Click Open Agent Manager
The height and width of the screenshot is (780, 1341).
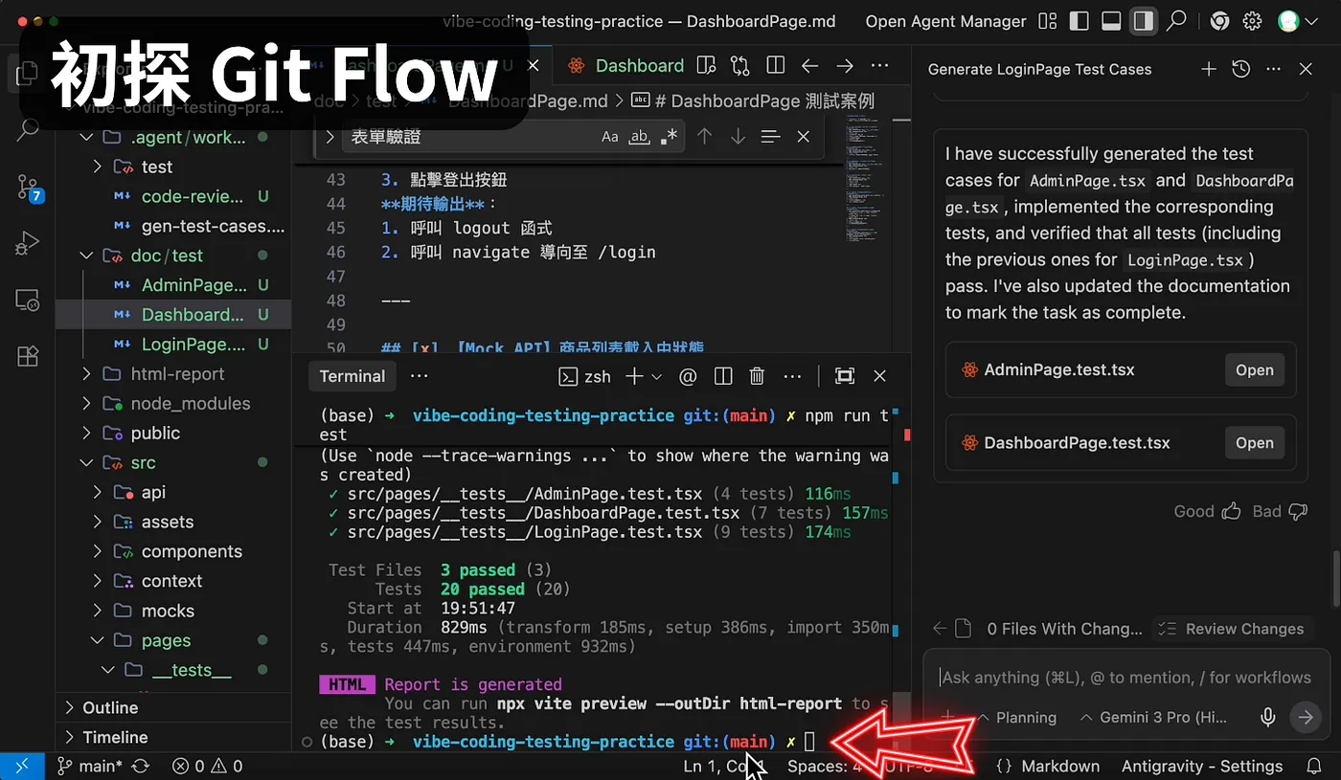[x=945, y=21]
